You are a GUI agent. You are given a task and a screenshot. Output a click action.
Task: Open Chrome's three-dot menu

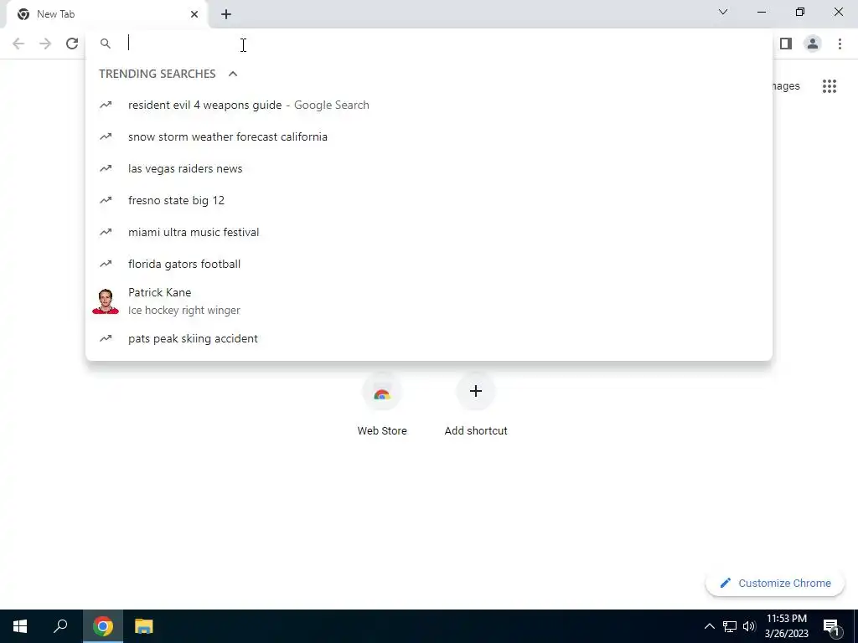pos(840,44)
